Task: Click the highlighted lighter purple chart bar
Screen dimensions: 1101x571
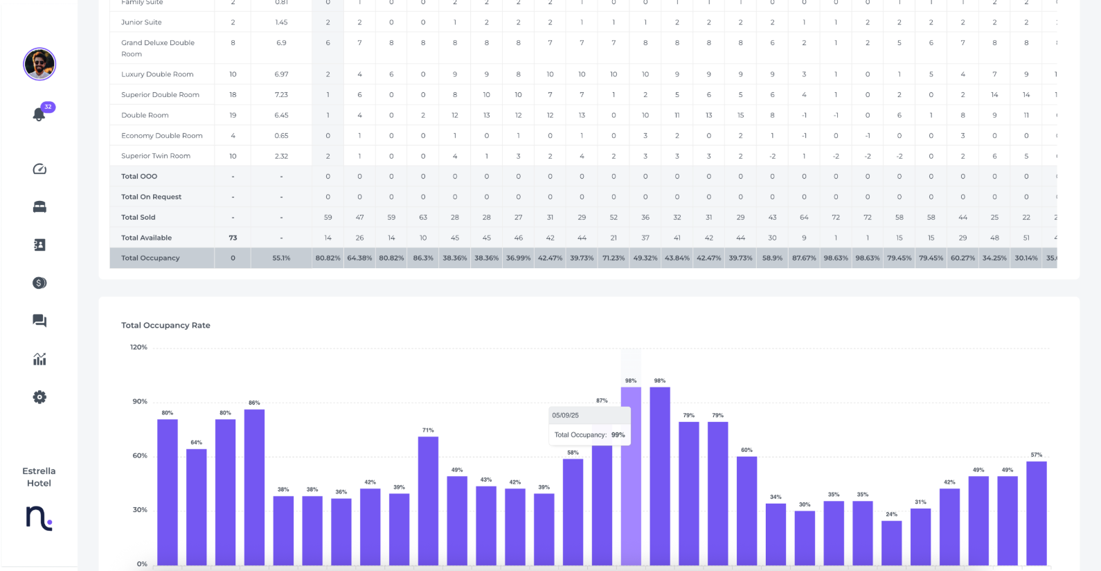Action: (631, 476)
